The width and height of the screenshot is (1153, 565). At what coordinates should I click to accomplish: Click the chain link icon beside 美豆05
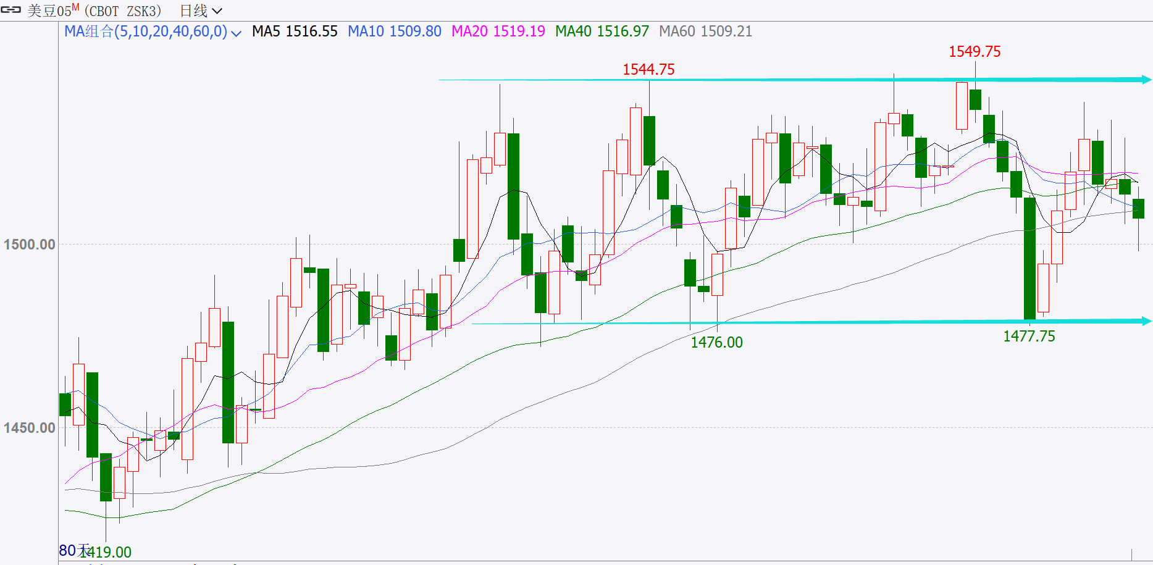(11, 10)
